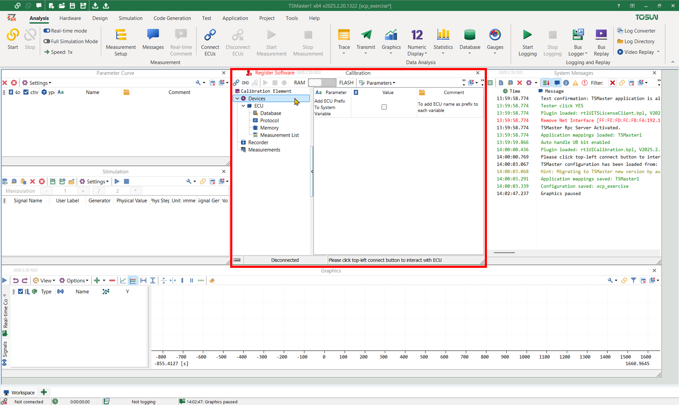Toggle Real-time mode switch
This screenshot has width=679, height=405.
47,31
